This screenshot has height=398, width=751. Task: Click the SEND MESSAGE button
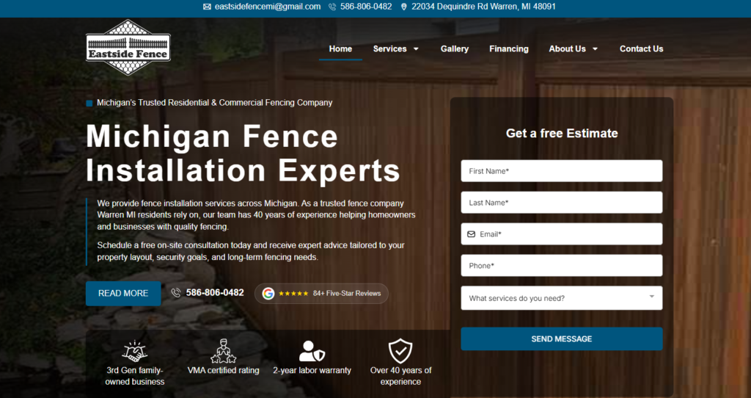click(x=562, y=339)
